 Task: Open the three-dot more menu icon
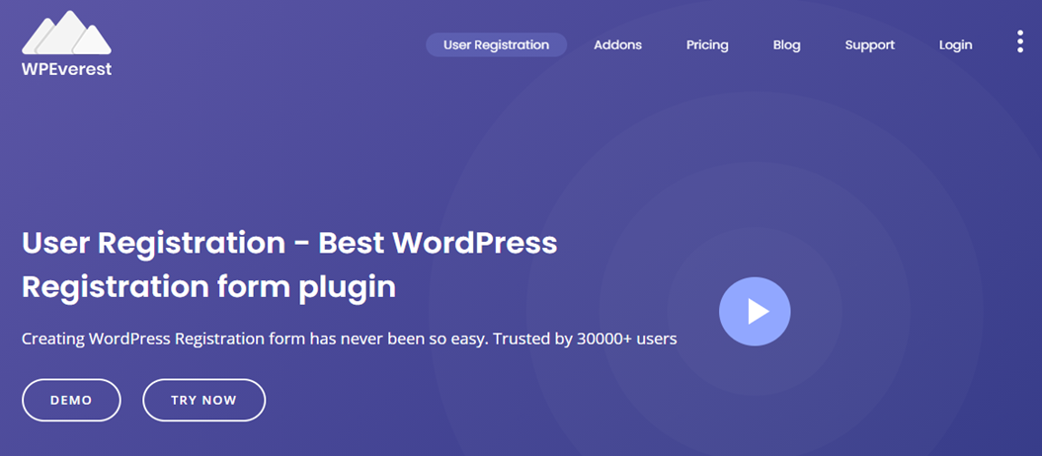click(x=1020, y=41)
